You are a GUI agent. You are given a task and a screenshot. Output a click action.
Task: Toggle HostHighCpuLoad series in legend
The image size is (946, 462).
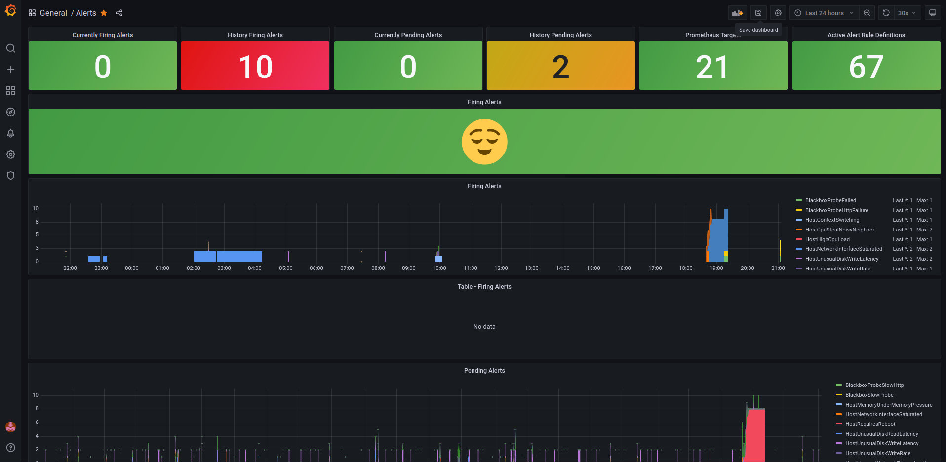pos(828,240)
